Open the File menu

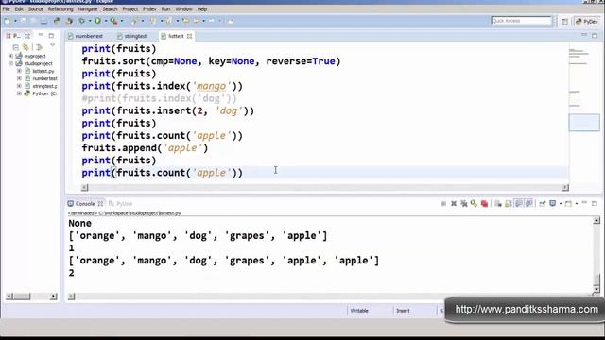pyautogui.click(x=7, y=8)
